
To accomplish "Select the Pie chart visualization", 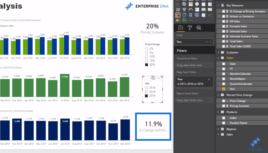I will coord(184,4).
